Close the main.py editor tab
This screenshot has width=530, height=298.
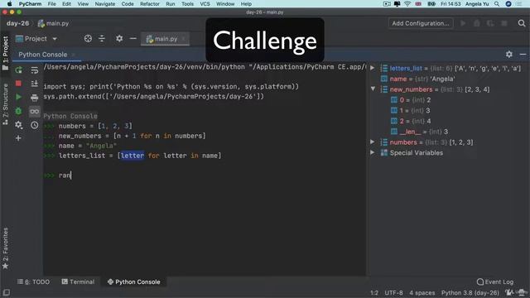[184, 39]
